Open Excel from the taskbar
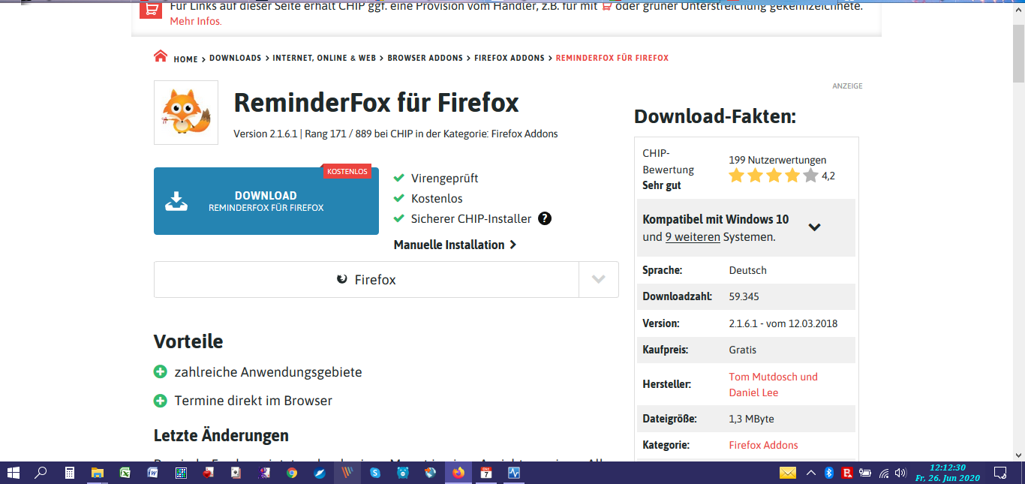 point(125,473)
